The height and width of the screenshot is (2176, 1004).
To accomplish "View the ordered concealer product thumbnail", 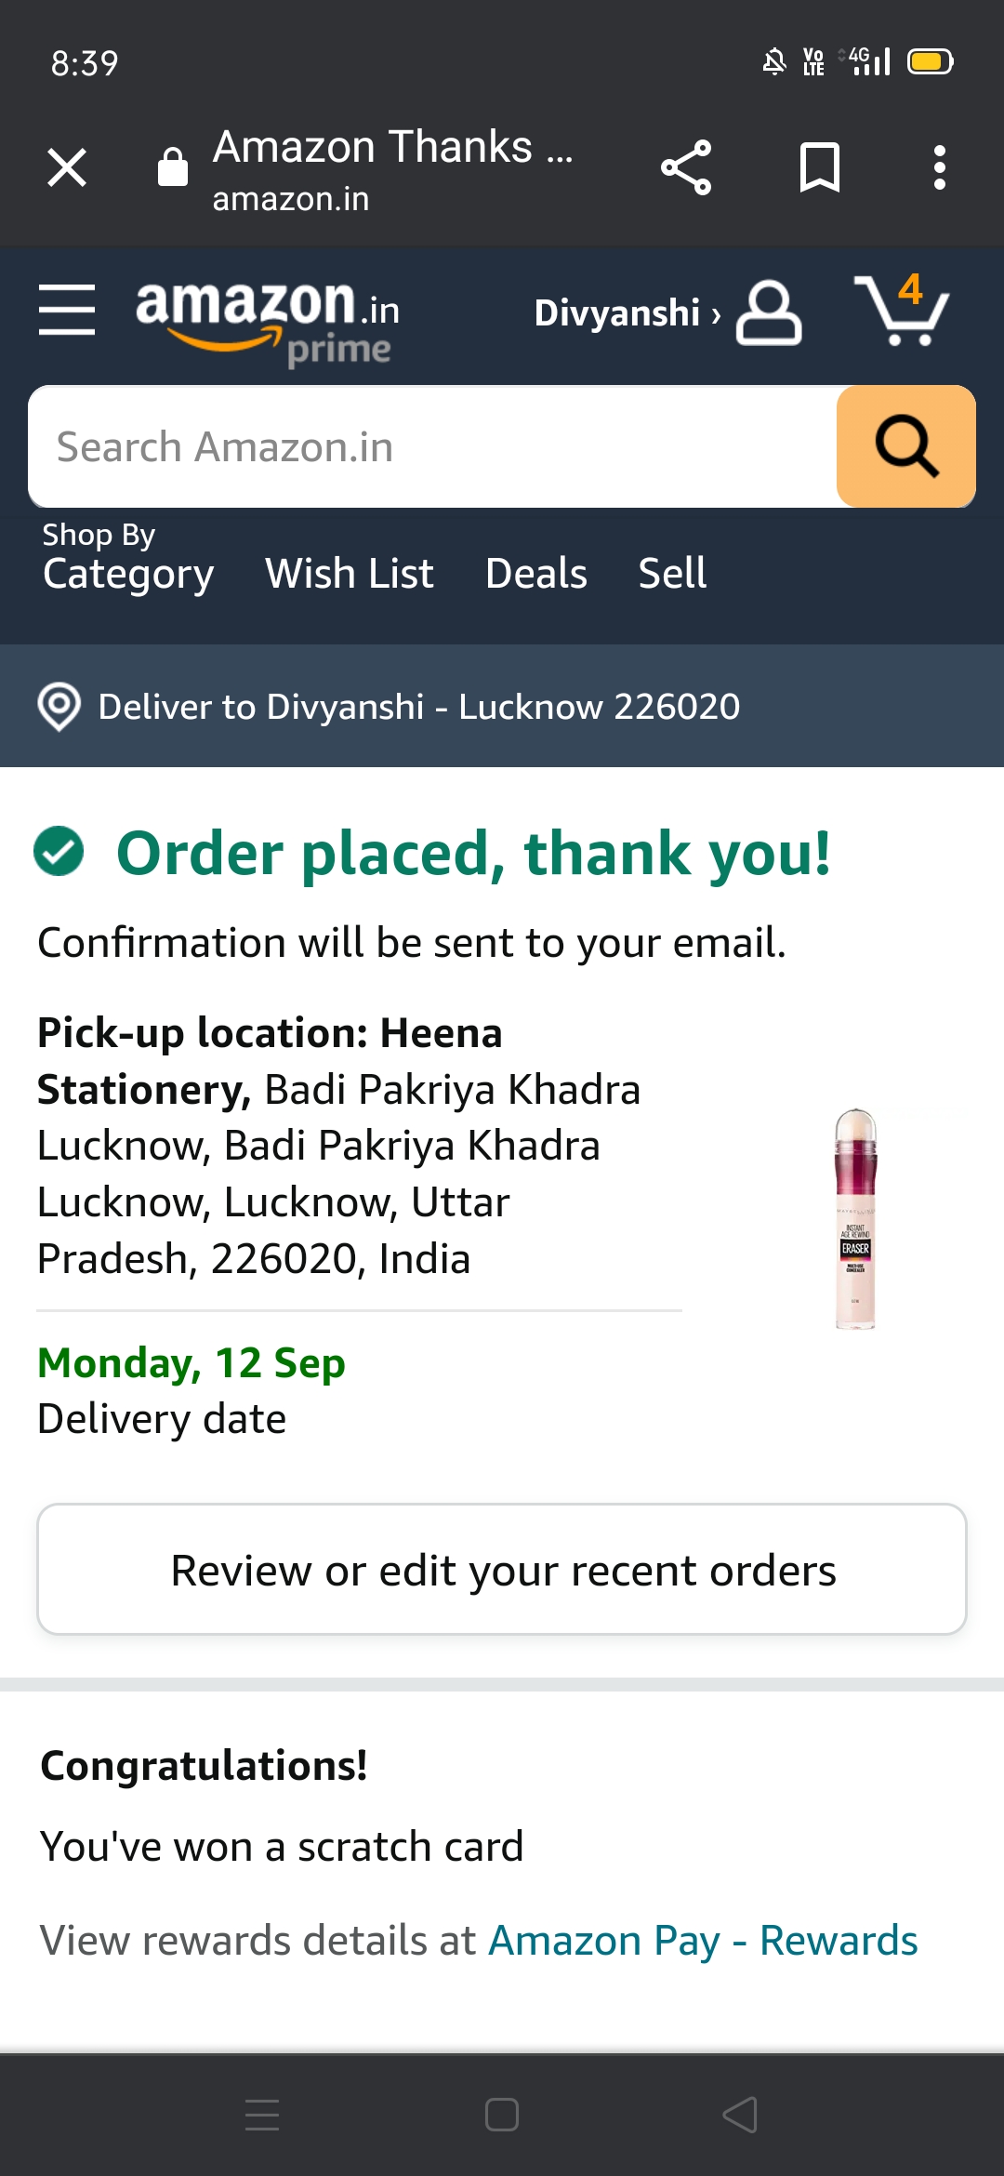I will click(x=855, y=1218).
